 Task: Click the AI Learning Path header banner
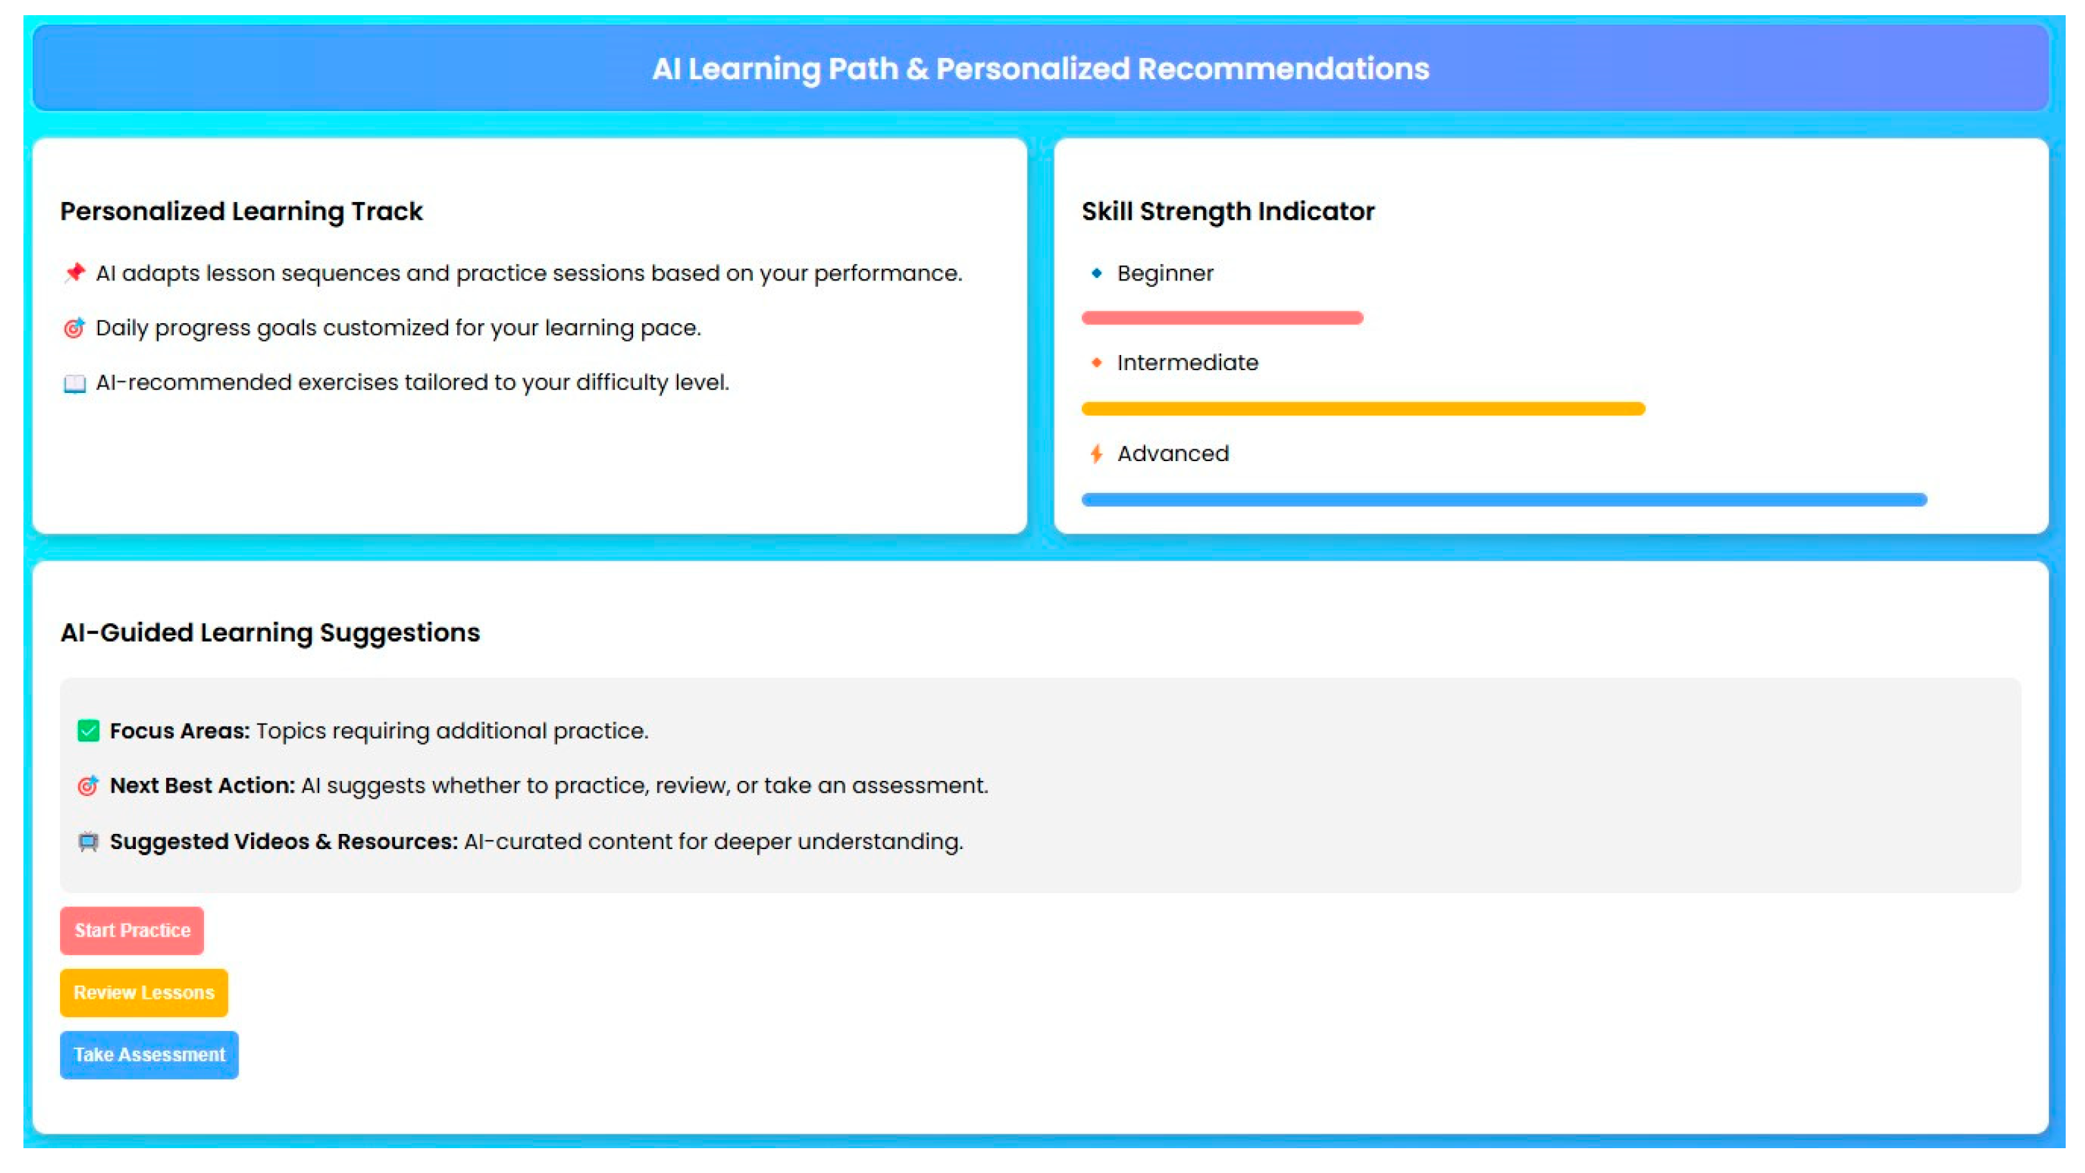(1041, 68)
